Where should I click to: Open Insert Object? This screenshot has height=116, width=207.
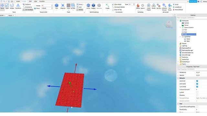click(x=149, y=7)
